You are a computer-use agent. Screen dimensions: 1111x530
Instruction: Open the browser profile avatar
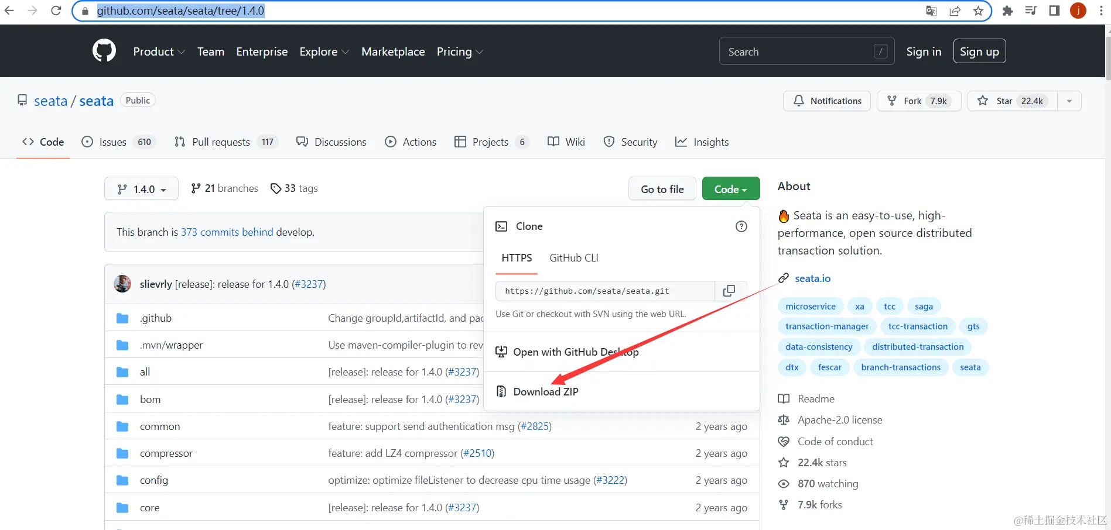tap(1078, 11)
